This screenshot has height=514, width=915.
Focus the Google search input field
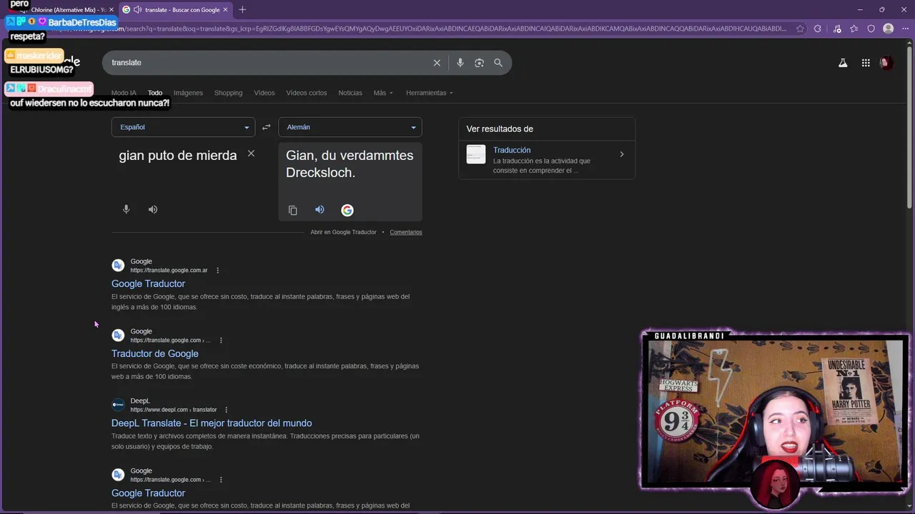268,63
